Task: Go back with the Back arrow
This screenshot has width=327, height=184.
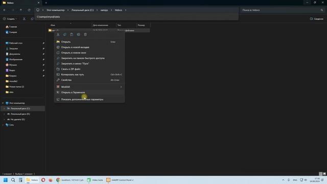Action: (5, 10)
